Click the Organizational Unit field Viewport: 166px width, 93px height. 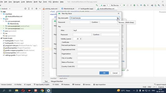pos(98,49)
